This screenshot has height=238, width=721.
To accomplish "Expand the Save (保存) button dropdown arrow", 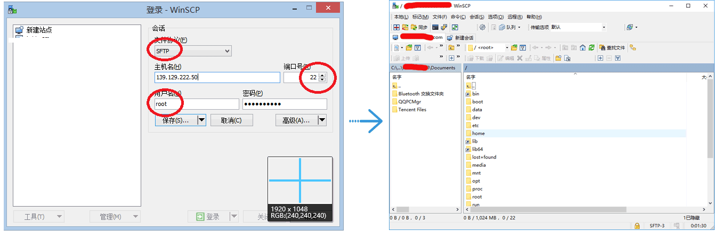I will (x=201, y=120).
